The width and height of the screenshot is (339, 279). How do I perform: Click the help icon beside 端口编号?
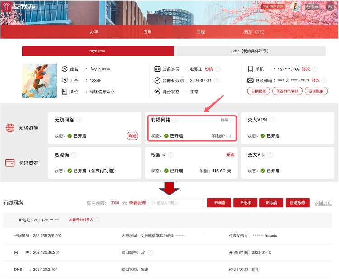point(150,252)
